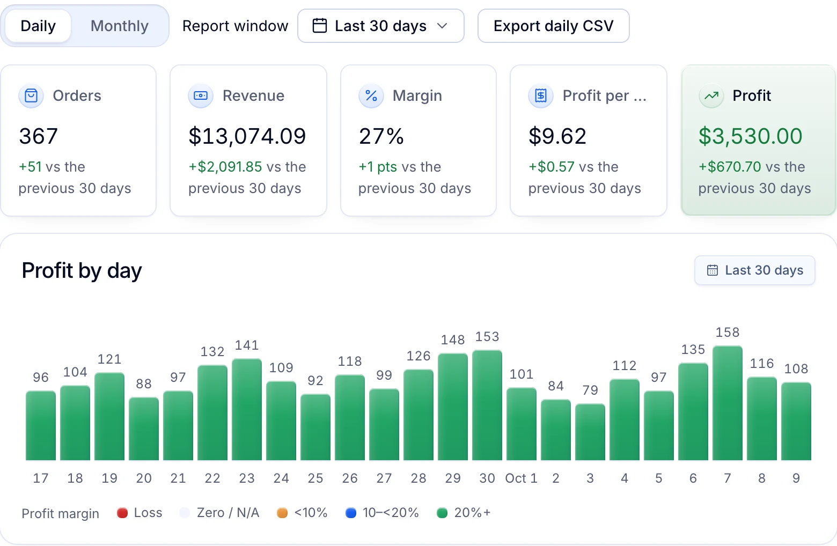Image resolution: width=837 pixels, height=546 pixels.
Task: Click the Profit trending-up icon
Action: [711, 96]
